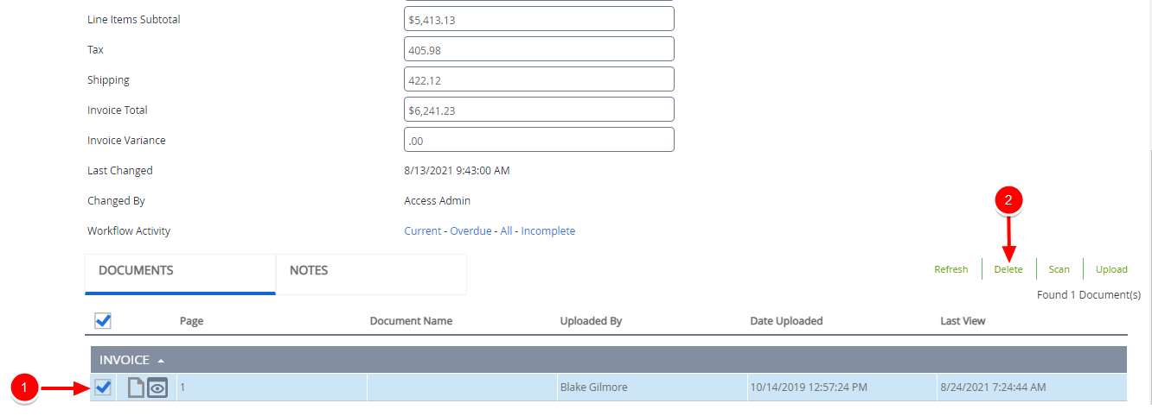Click the Invoice Total field
This screenshot has width=1152, height=416.
pyautogui.click(x=539, y=110)
